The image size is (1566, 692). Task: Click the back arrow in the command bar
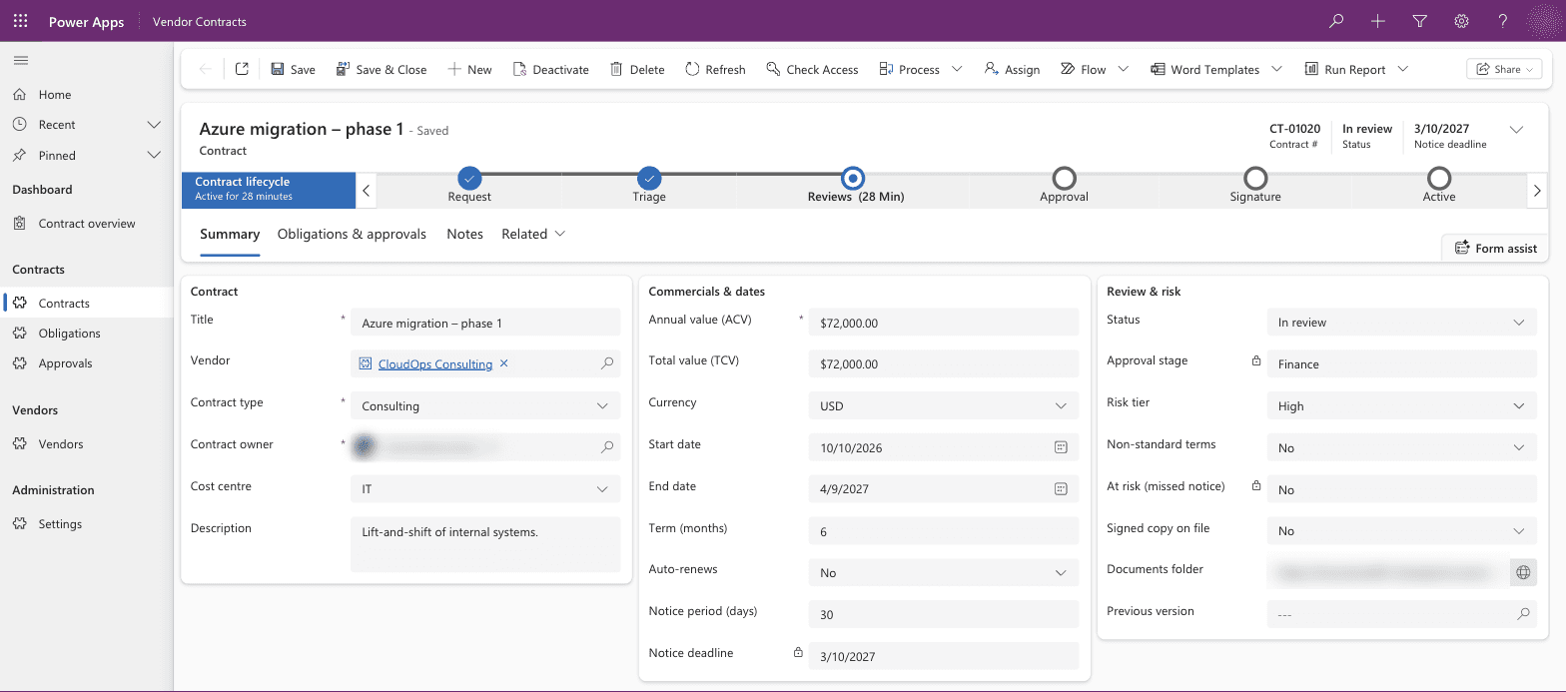[x=205, y=69]
